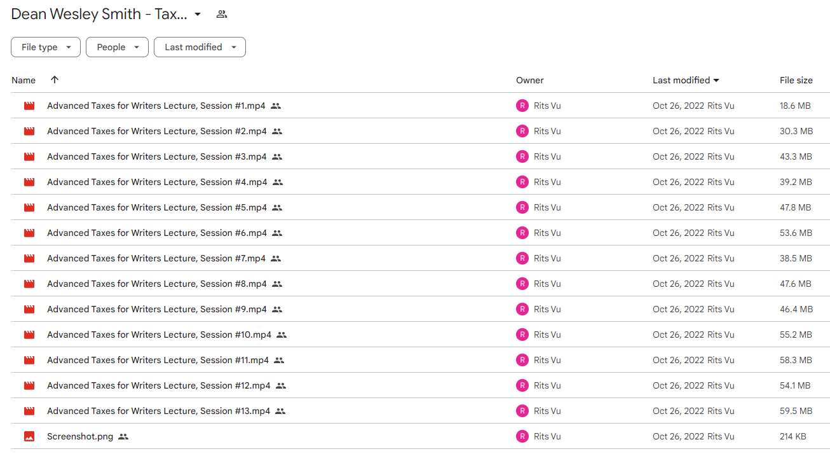
Task: Click the video icon for Session #6.mp4
Action: point(29,233)
